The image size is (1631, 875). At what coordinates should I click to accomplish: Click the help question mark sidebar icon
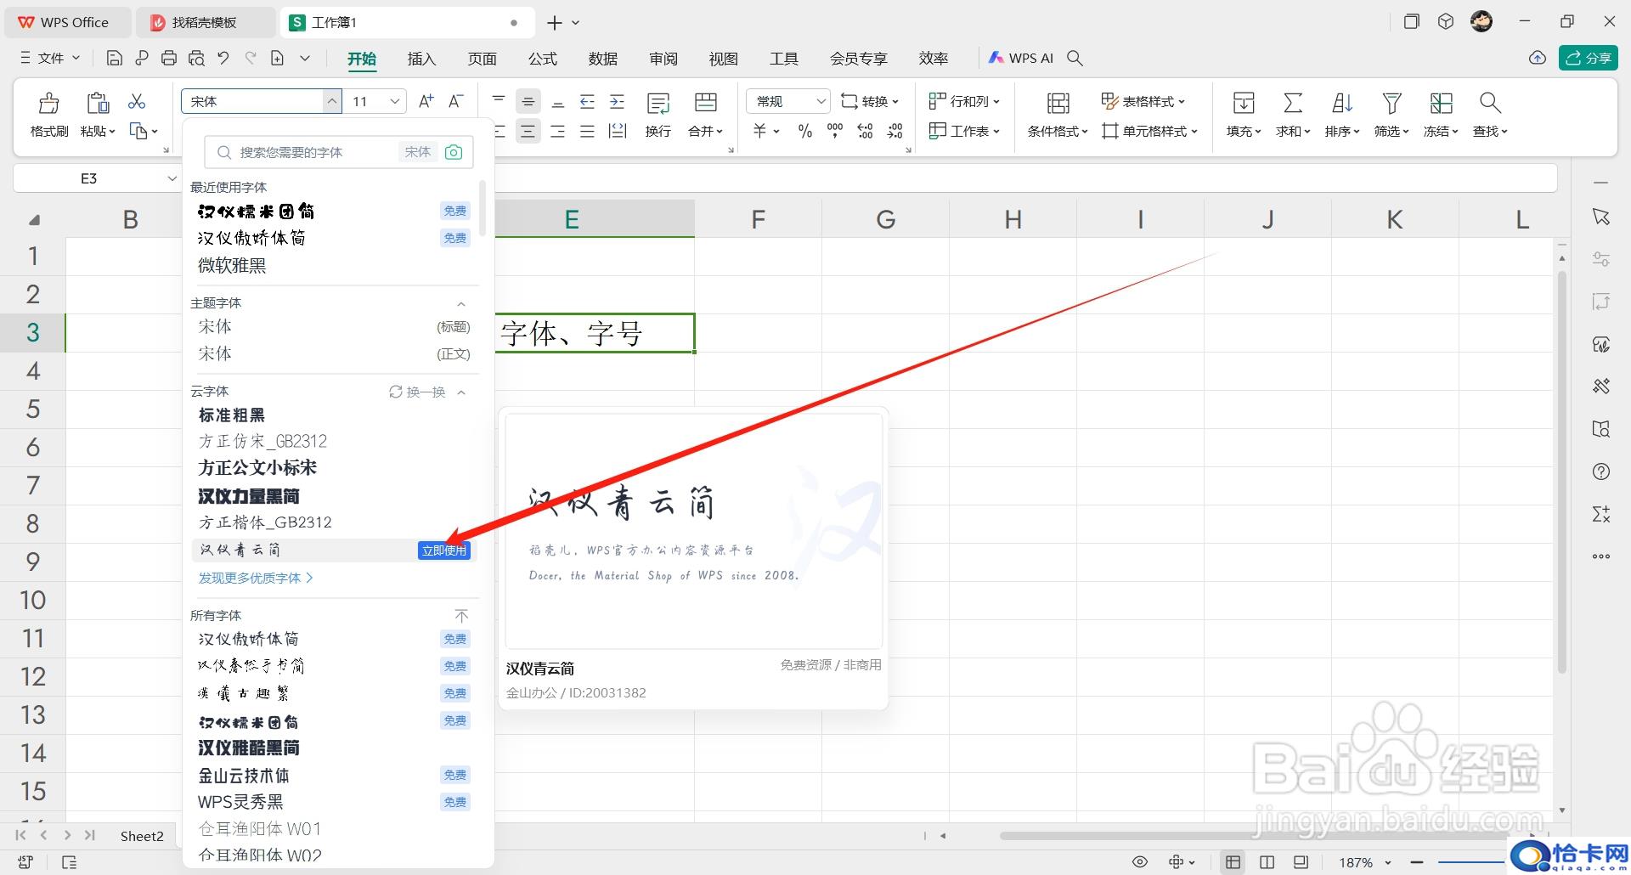tap(1601, 471)
